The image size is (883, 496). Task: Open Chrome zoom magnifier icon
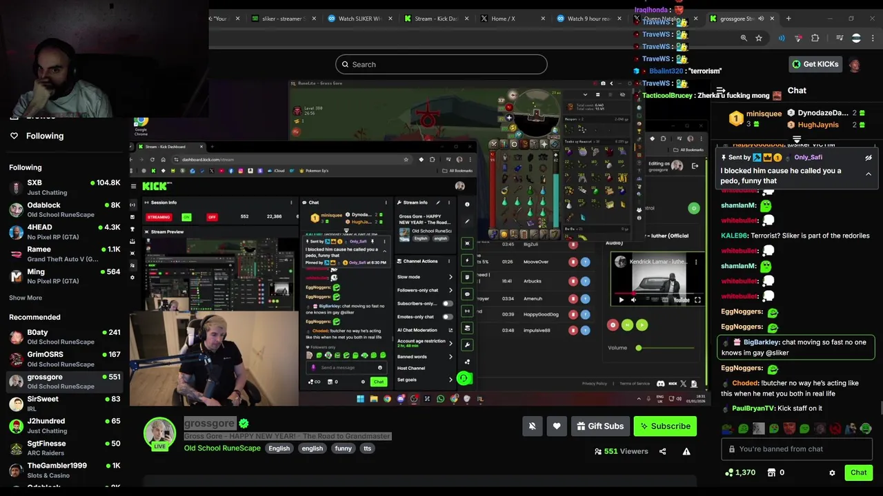tap(744, 38)
